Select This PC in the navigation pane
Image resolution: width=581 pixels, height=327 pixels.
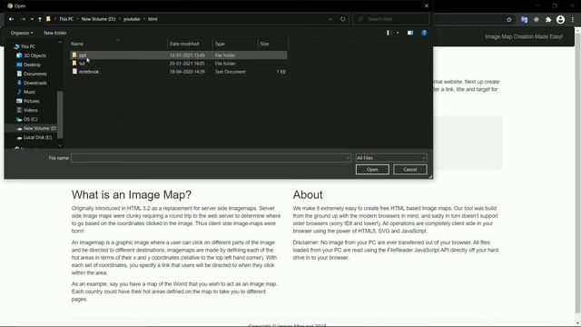coord(25,46)
